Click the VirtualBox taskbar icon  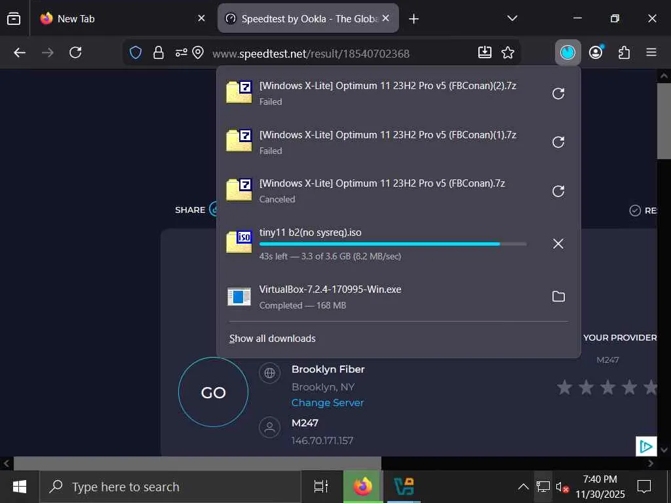point(404,487)
